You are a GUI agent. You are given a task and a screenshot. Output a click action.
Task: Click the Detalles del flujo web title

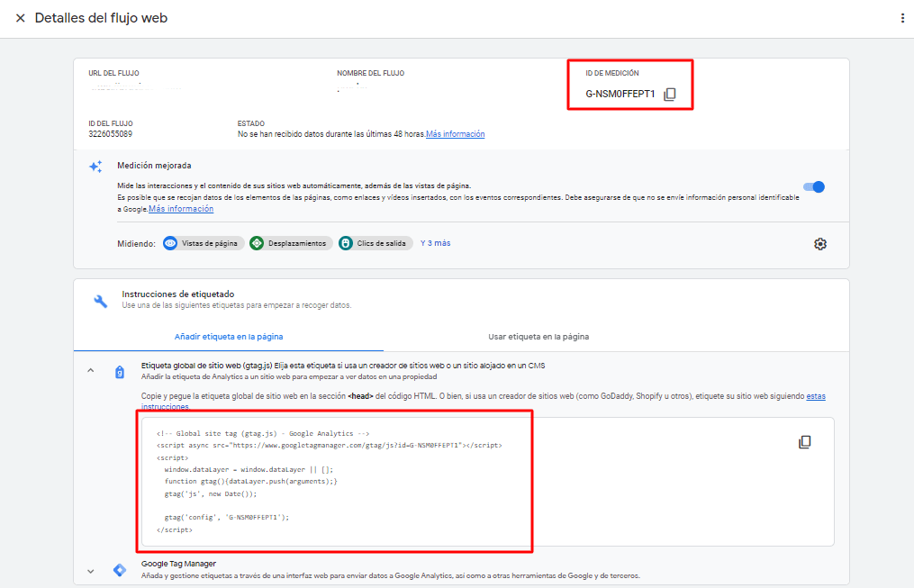101,18
